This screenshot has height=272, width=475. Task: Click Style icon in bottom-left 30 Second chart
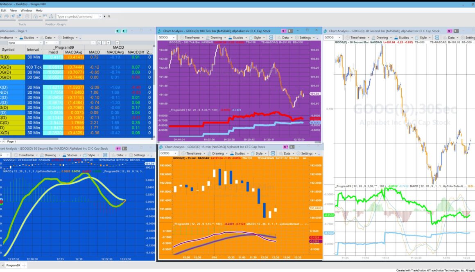tap(86, 155)
